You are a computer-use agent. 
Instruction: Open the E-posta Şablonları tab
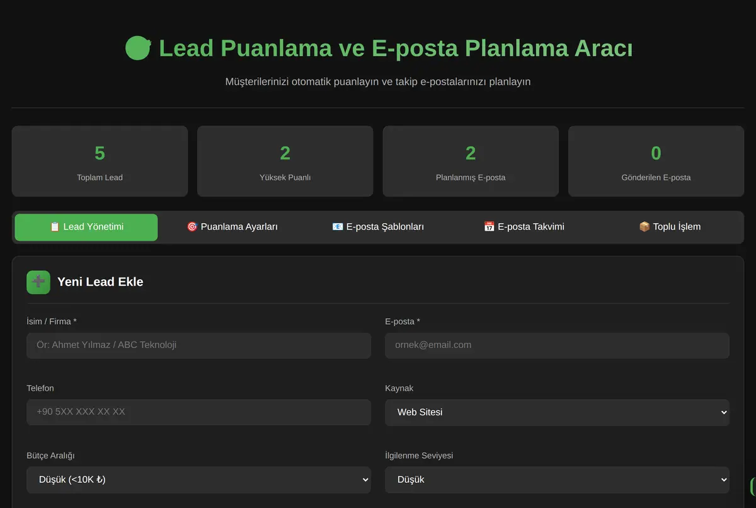click(378, 227)
